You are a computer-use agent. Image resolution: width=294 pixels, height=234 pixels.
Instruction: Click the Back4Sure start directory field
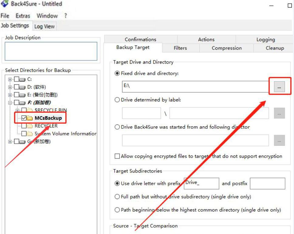195,140
